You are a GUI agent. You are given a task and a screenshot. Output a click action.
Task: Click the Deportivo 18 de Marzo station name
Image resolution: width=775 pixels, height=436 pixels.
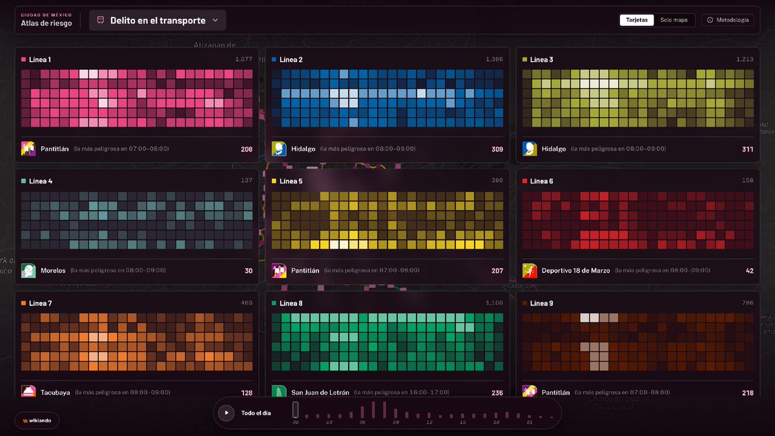point(575,271)
